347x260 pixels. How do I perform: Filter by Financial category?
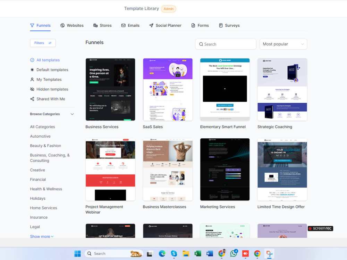pos(38,180)
